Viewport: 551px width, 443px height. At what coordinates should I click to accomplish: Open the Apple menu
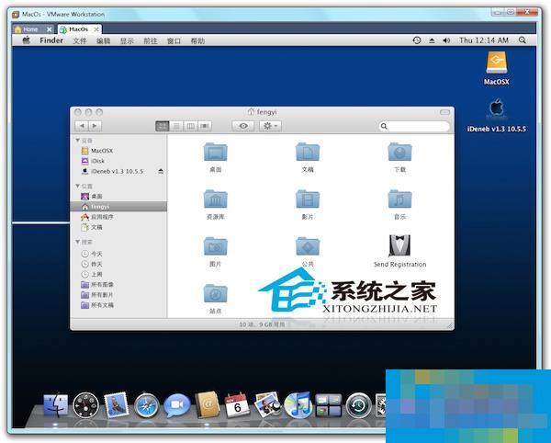(x=27, y=40)
